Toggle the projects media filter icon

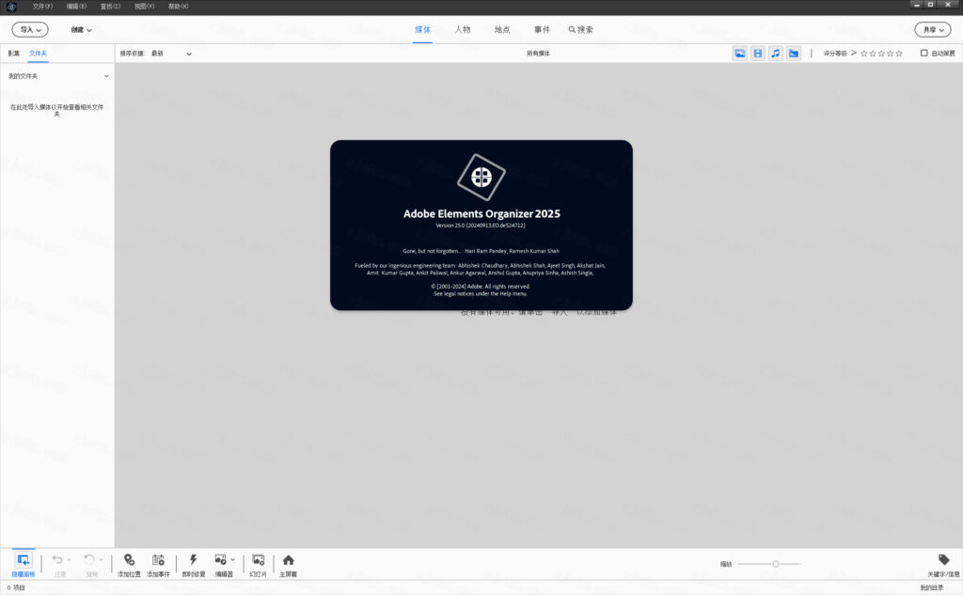794,54
